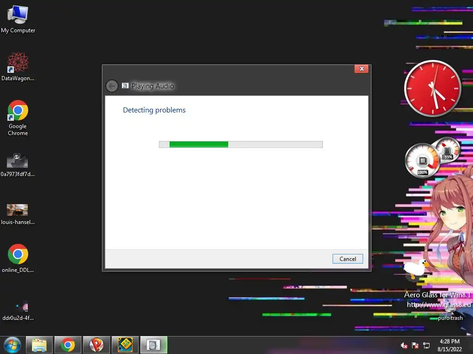The image size is (473, 354).
Task: Open Chrome from the taskbar
Action: click(x=68, y=345)
